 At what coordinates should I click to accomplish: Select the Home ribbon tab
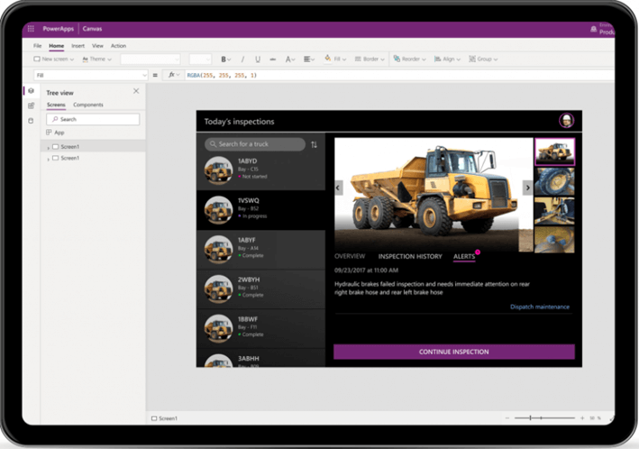pos(56,46)
